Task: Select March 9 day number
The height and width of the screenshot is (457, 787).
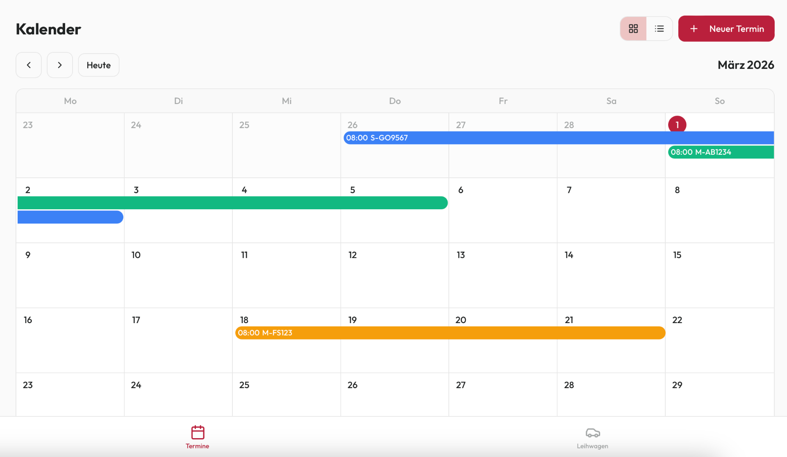Action: [28, 255]
